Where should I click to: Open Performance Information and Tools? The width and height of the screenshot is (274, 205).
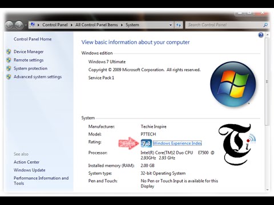click(41, 181)
